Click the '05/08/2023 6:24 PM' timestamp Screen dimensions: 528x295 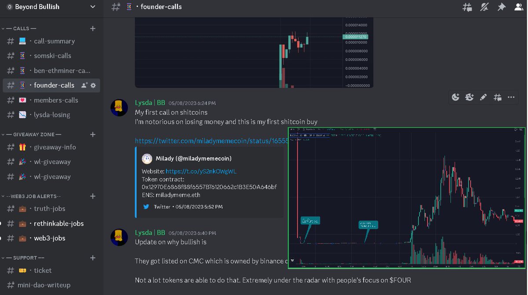192,103
